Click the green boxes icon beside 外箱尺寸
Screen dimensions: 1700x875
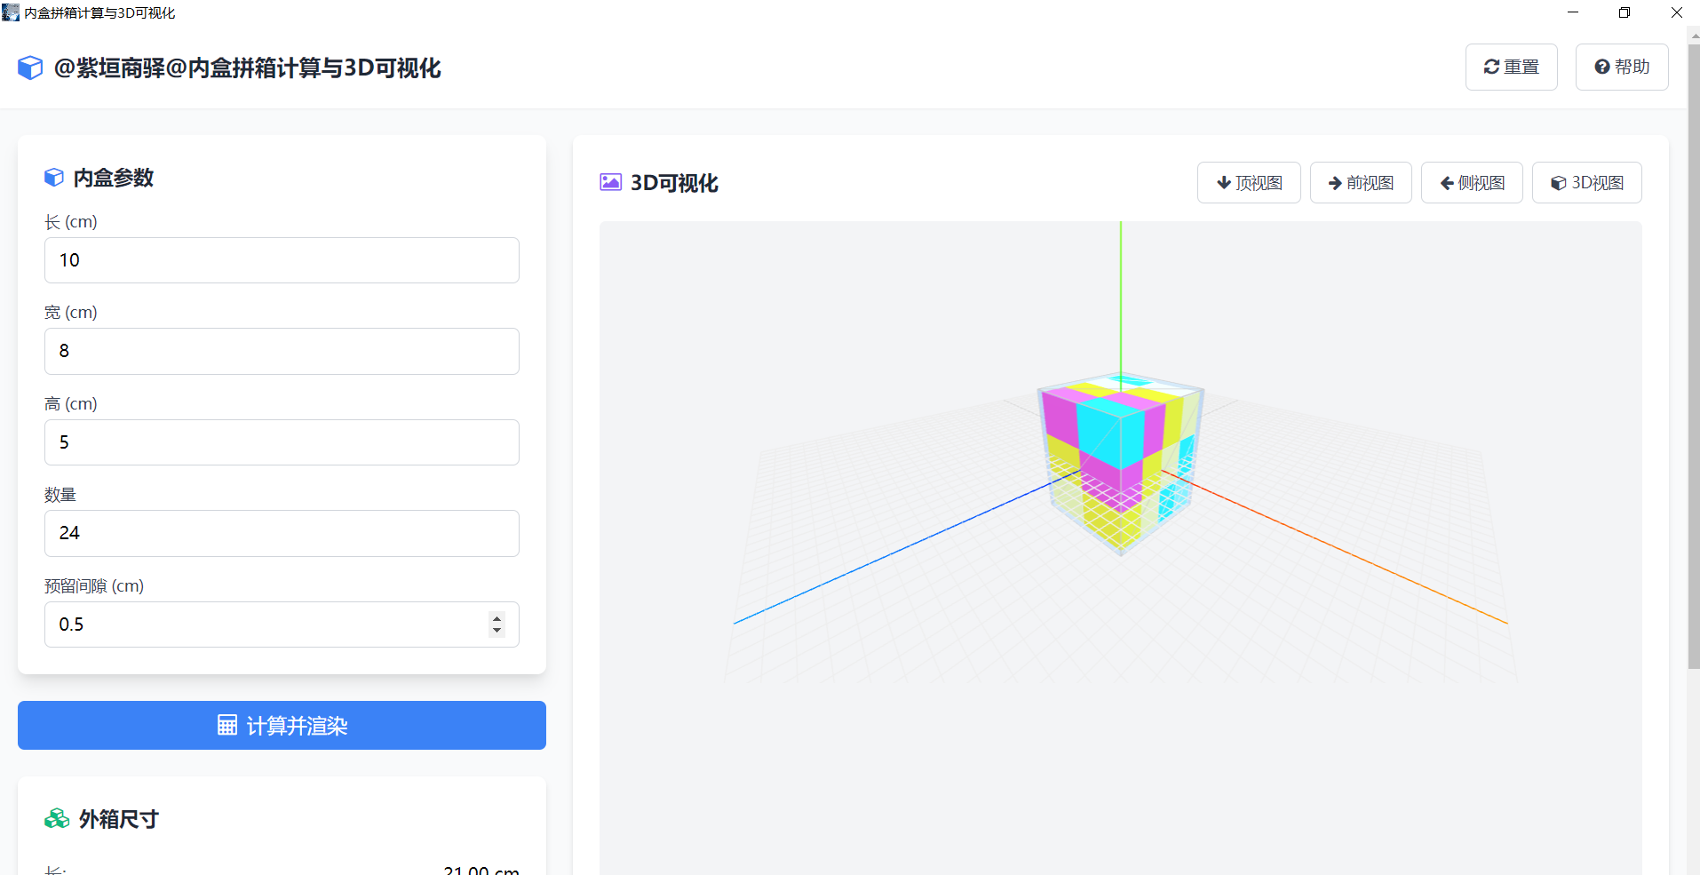pos(57,818)
